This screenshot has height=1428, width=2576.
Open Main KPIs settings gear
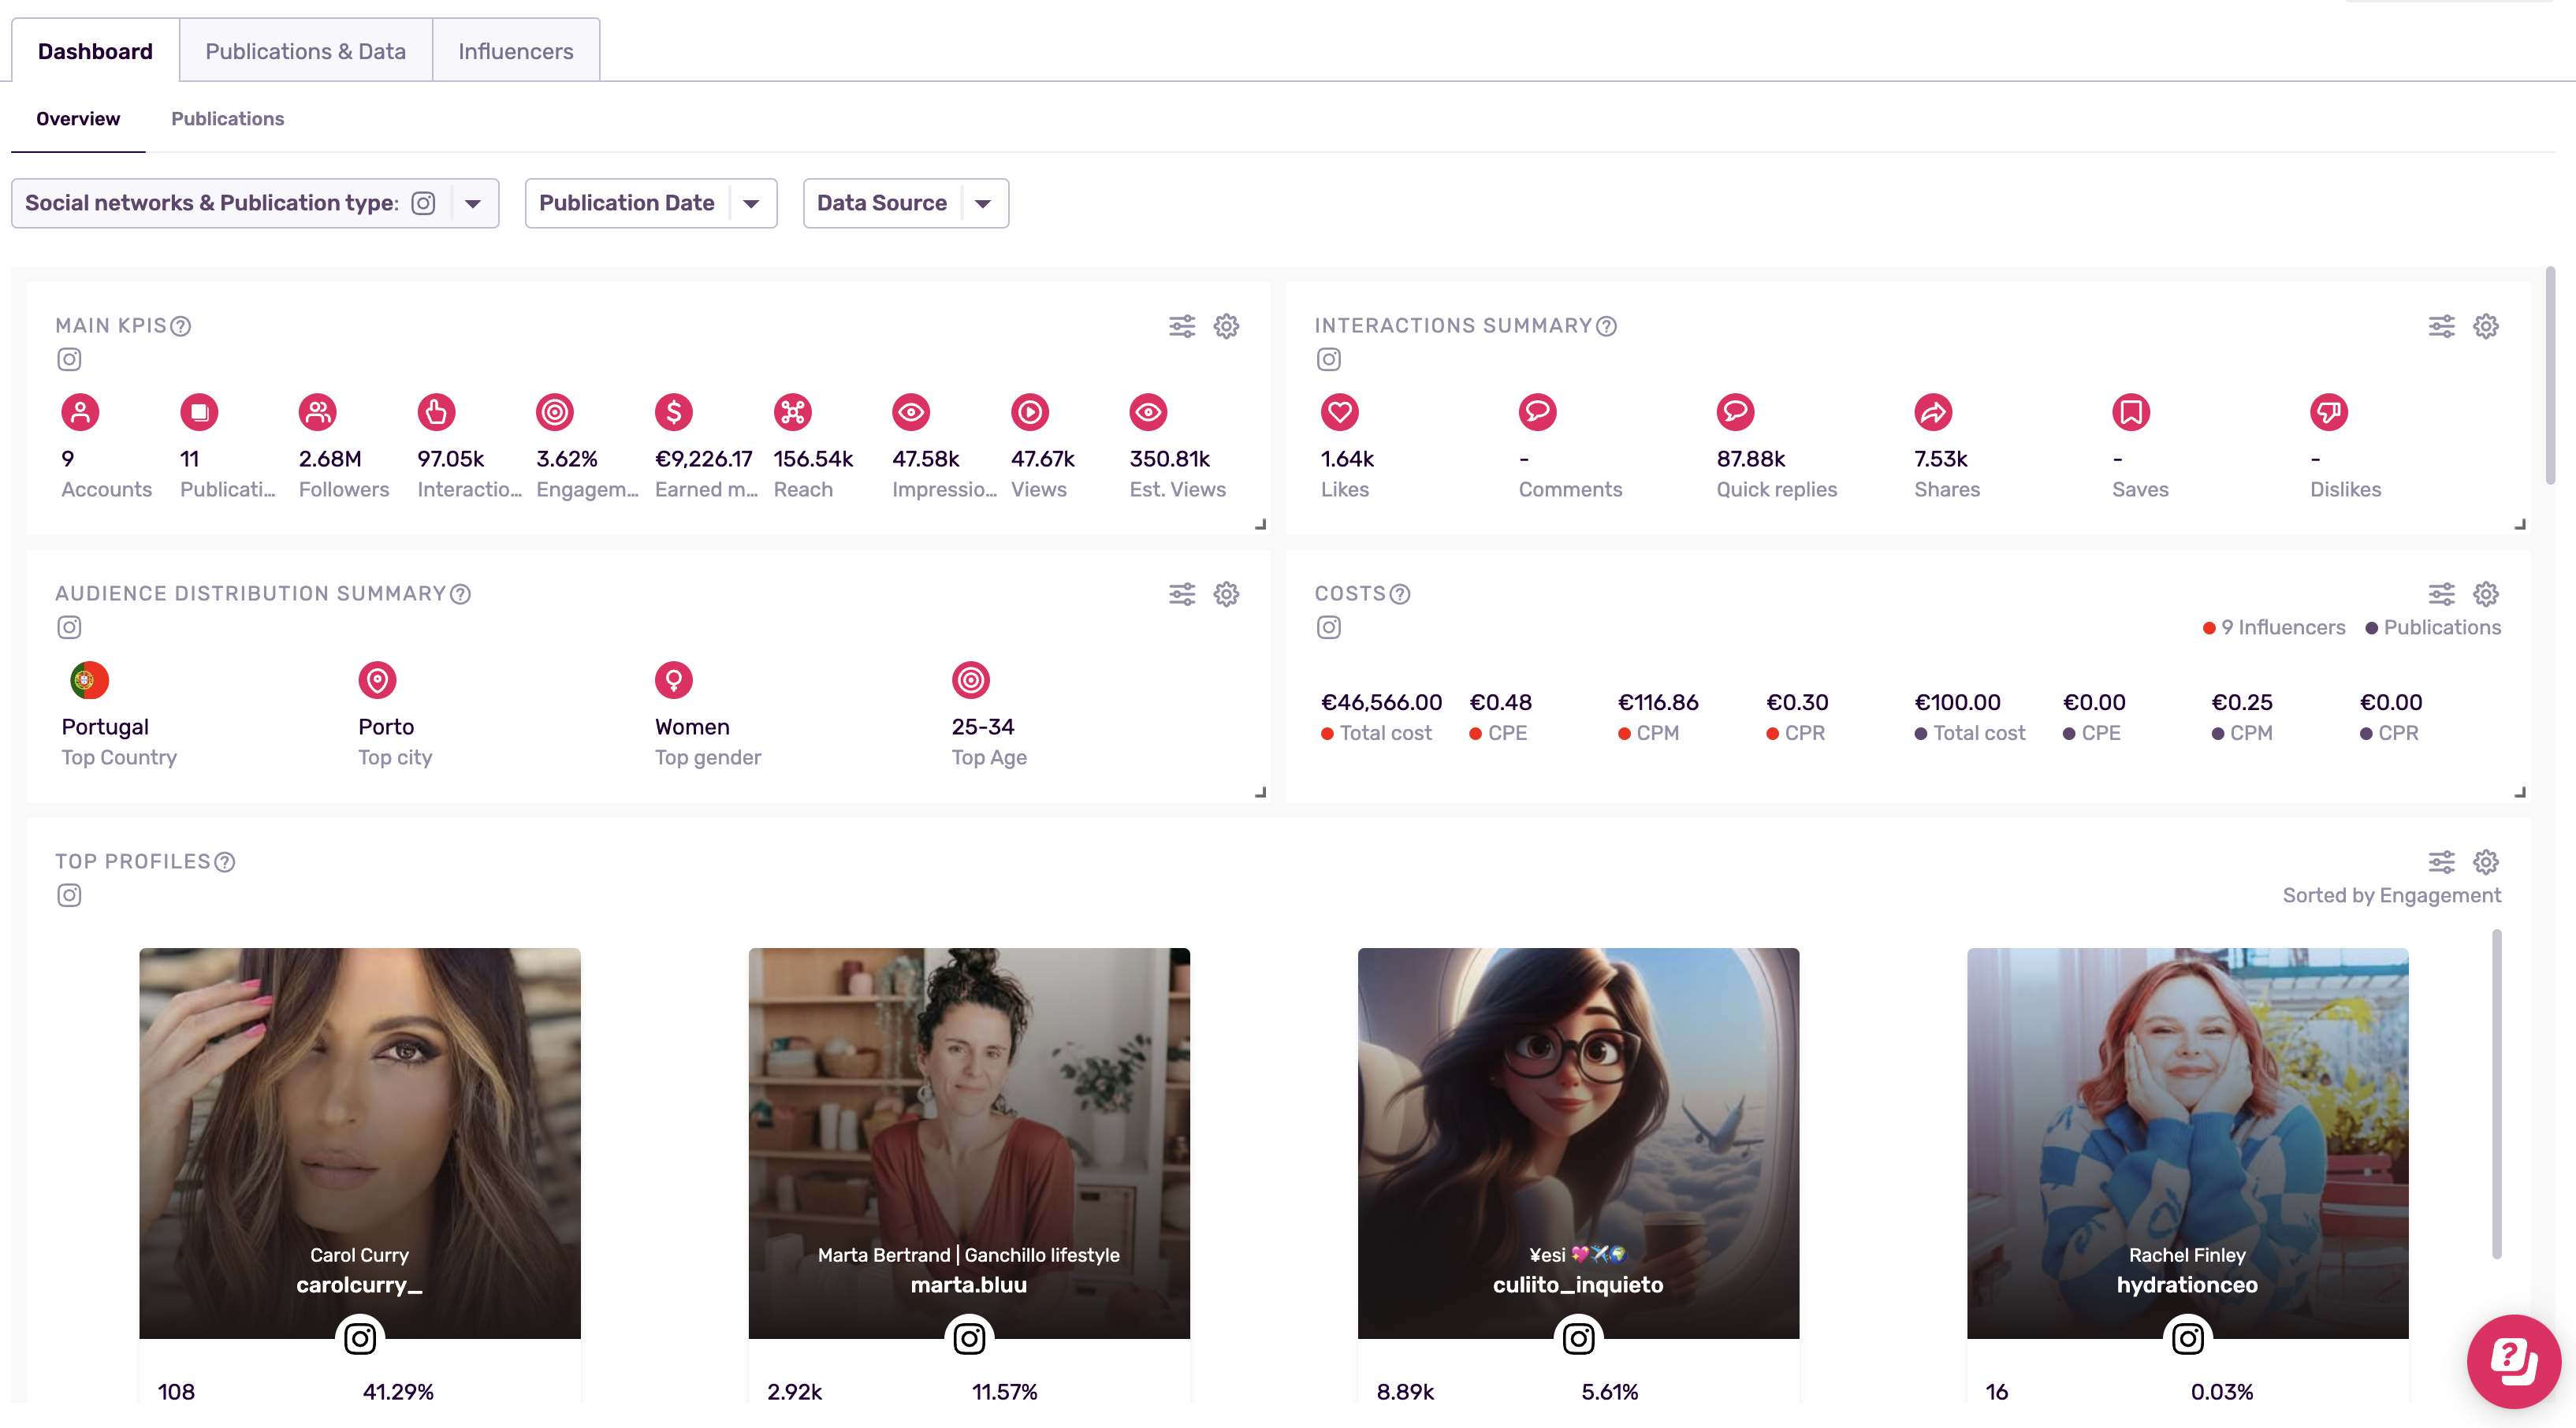[1226, 326]
